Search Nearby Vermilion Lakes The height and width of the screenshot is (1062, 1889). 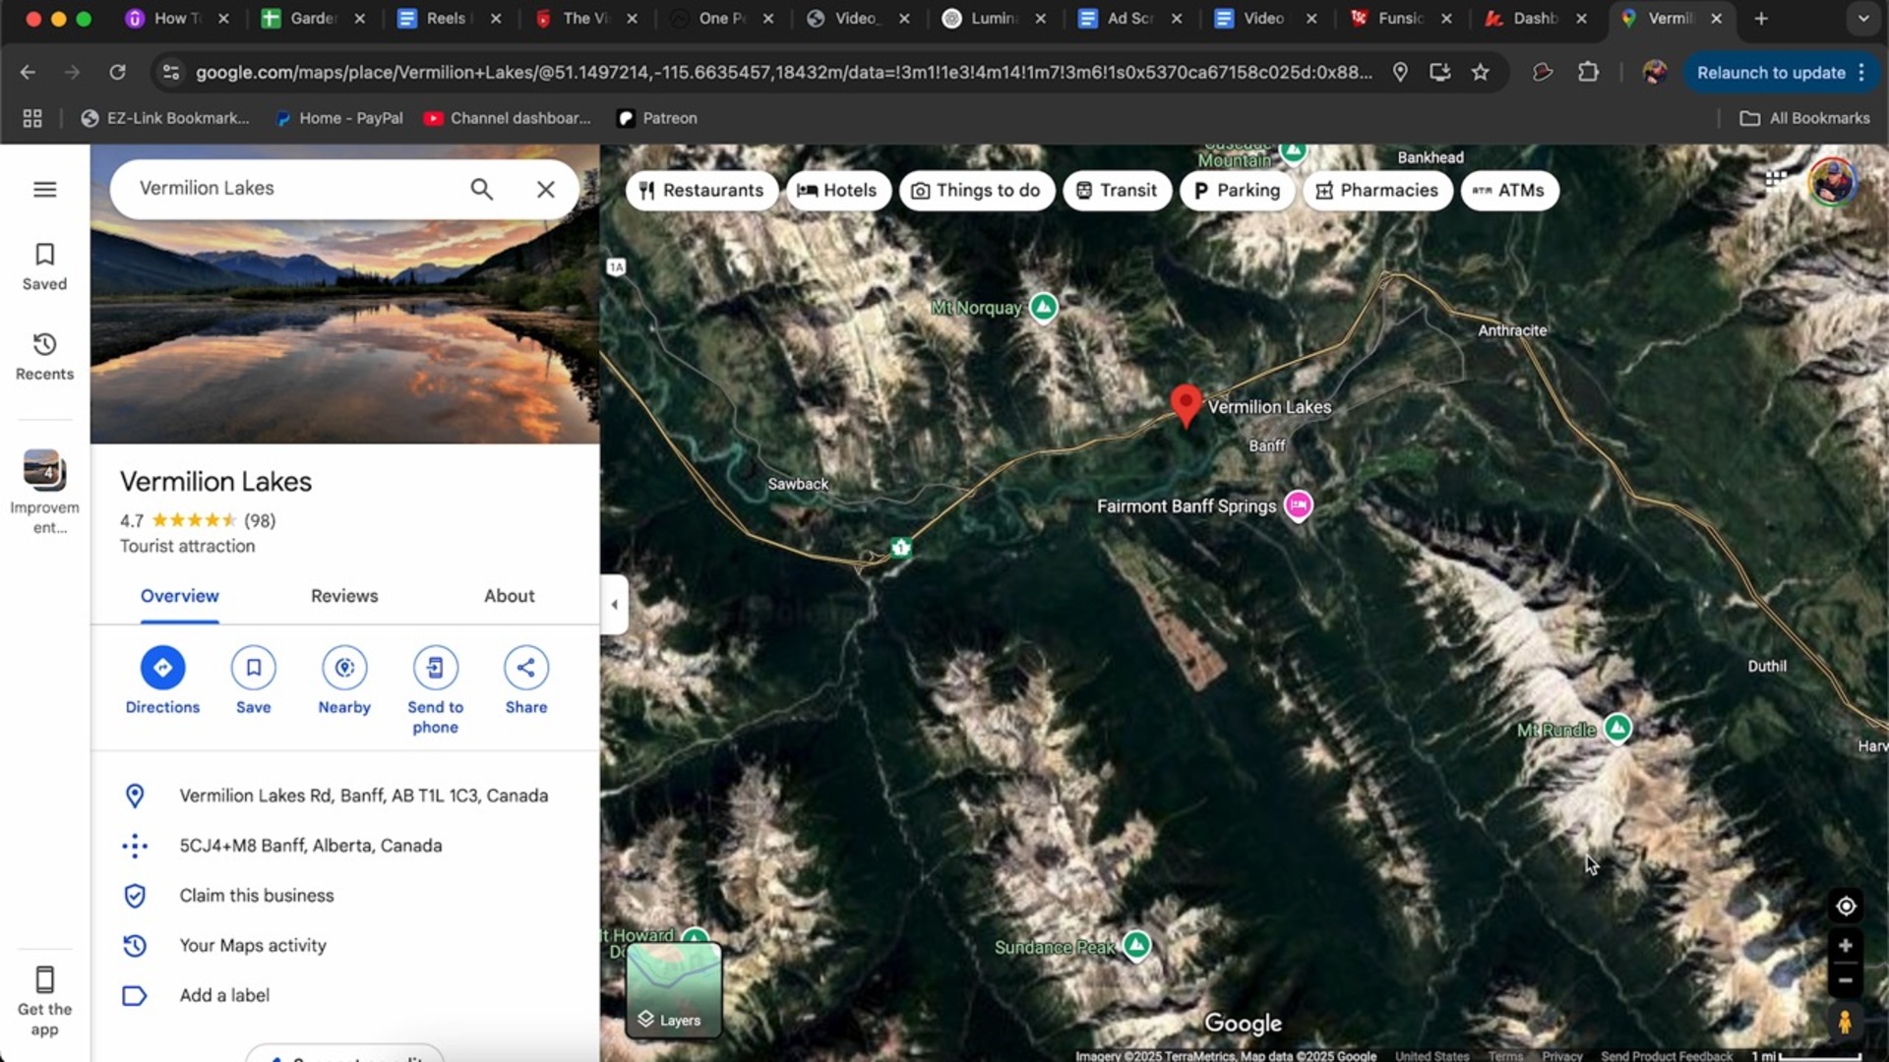344,680
